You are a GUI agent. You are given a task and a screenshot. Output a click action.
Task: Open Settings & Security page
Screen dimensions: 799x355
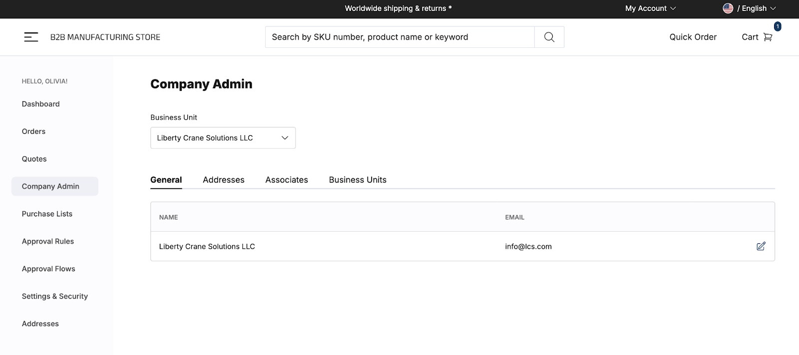[55, 296]
